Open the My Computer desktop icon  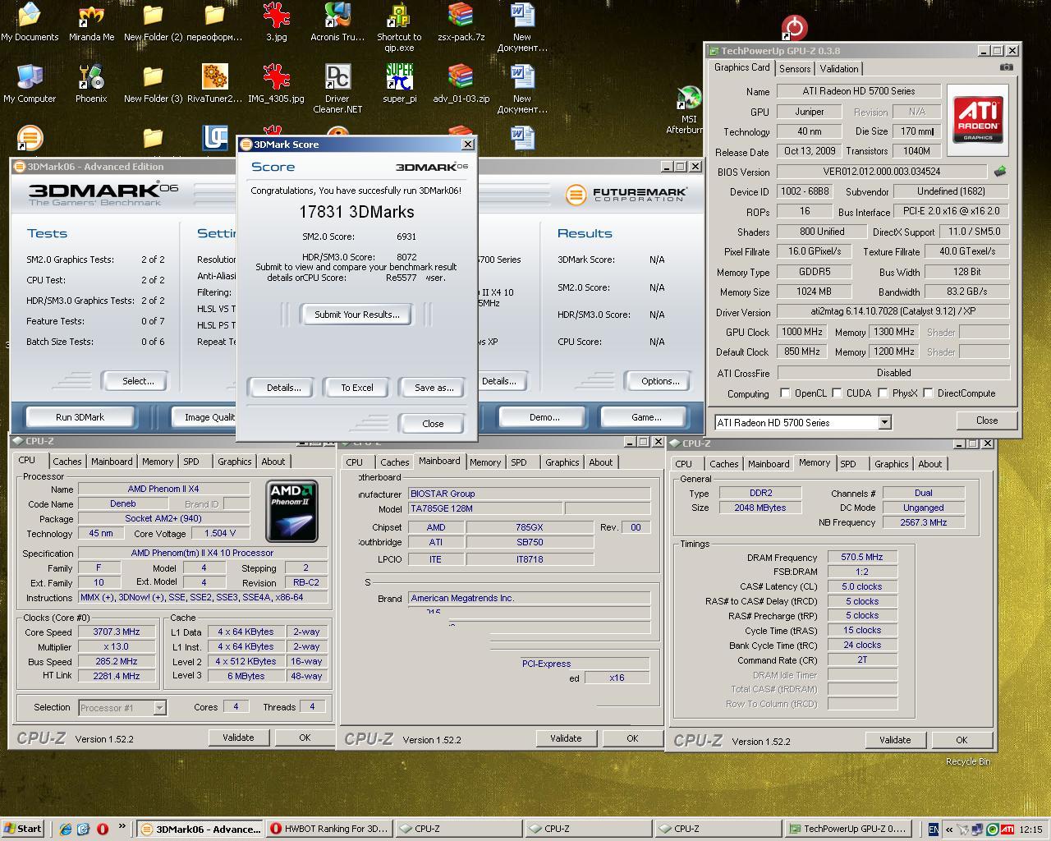tap(30, 83)
